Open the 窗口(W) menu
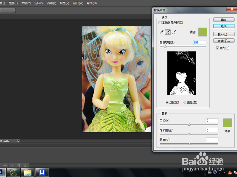237x177 pixels. (78, 3)
